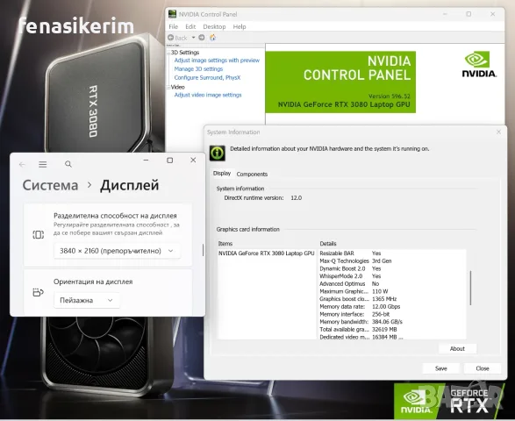Go back with Settings back arrow
Image resolution: width=515 pixels, height=421 pixels.
tap(22, 164)
